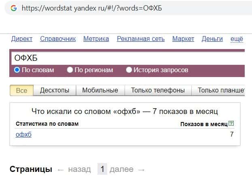
Task: Click the Google icon in the address bar
Action: pos(14,8)
